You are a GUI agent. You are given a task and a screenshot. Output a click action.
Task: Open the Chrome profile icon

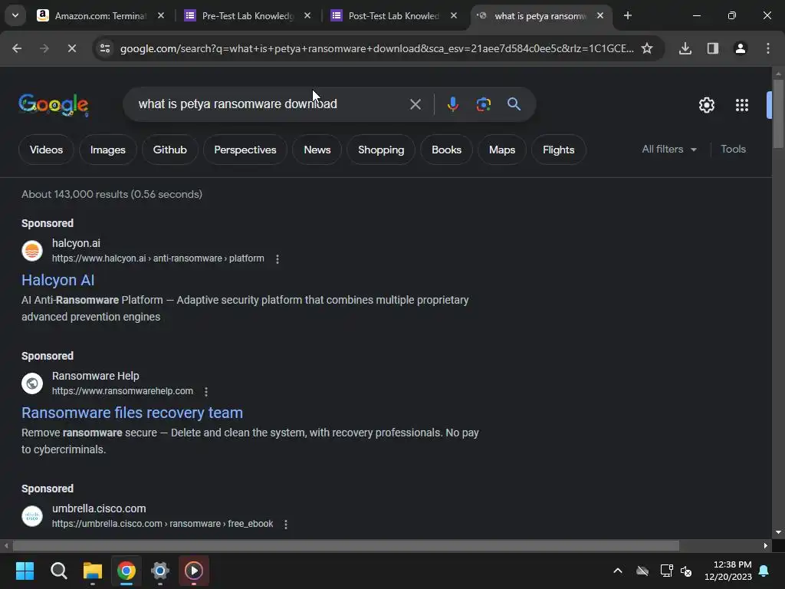click(x=740, y=48)
